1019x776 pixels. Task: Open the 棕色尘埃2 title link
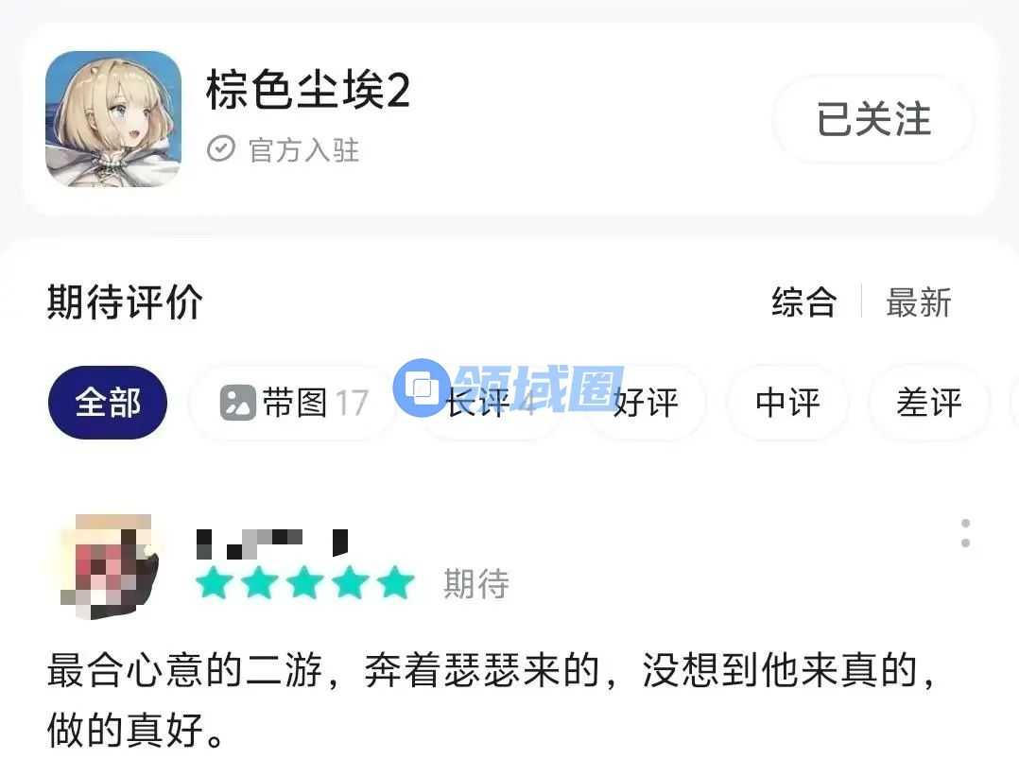click(x=308, y=90)
